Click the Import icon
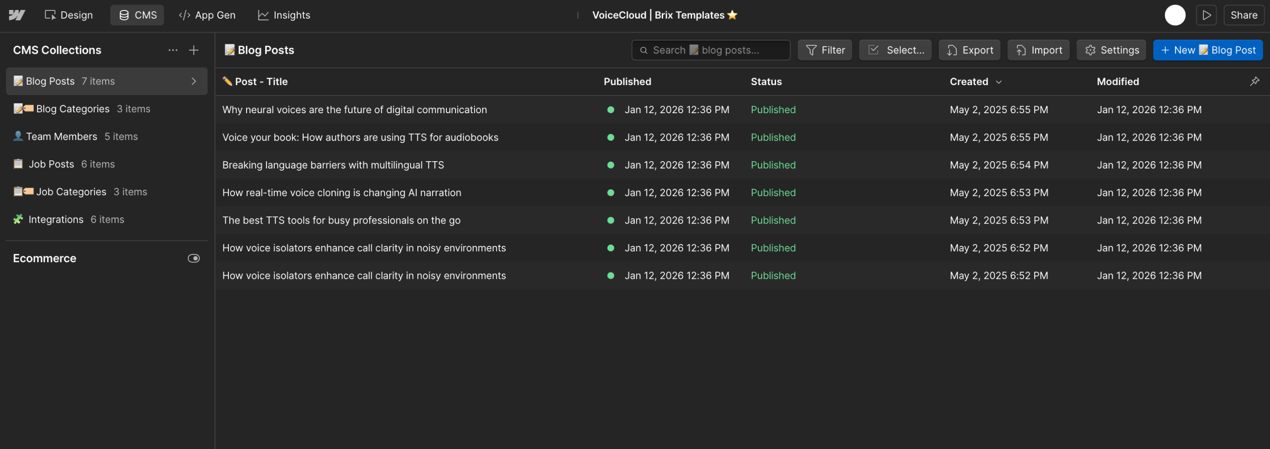The image size is (1270, 449). (1020, 50)
